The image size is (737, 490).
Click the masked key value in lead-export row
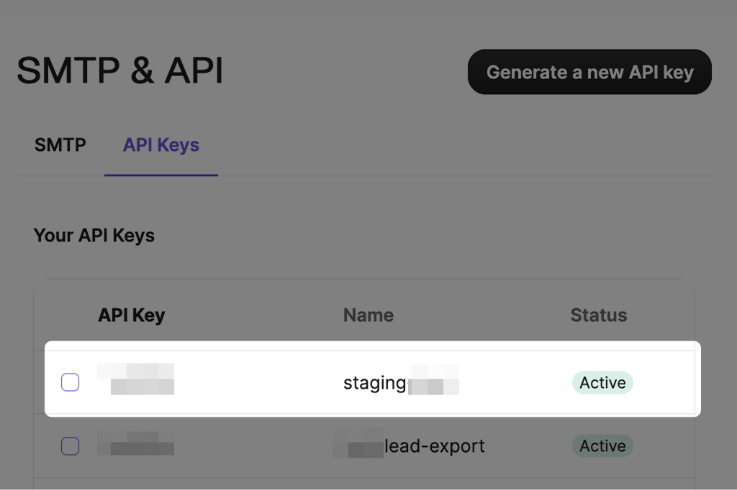coord(136,443)
